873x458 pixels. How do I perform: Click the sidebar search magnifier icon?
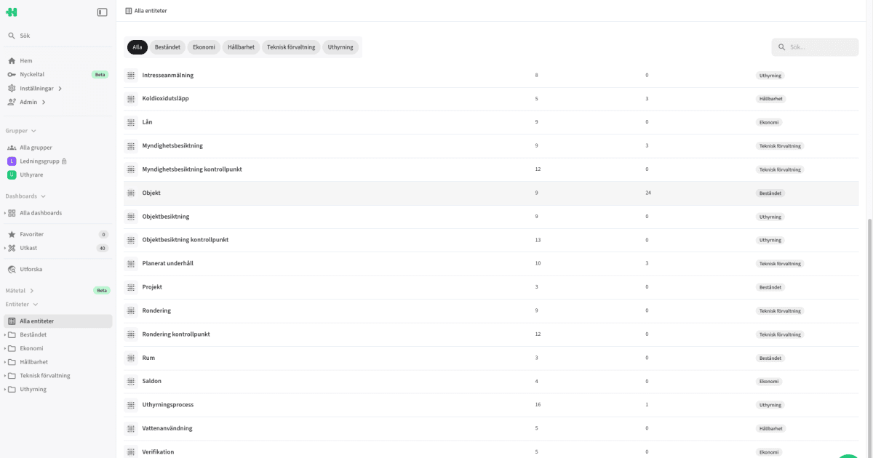pyautogui.click(x=11, y=35)
